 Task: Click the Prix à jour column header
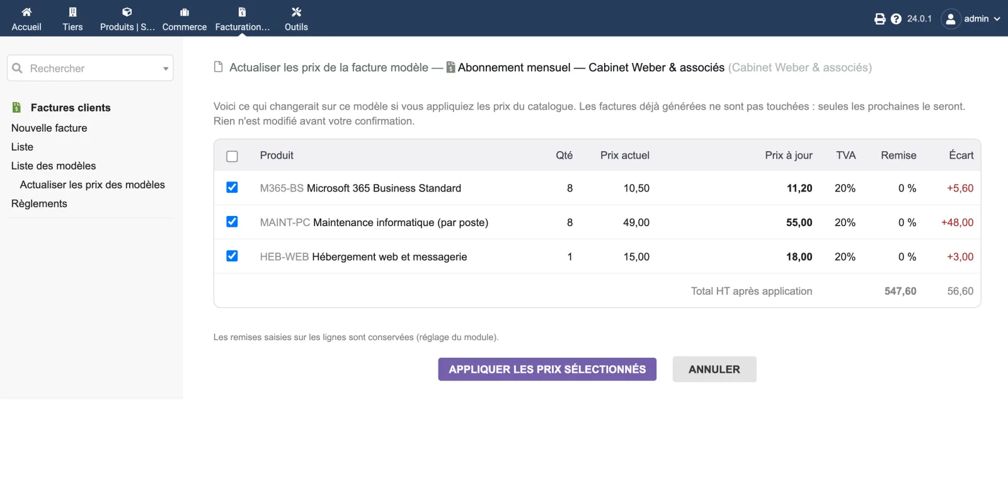[789, 156]
